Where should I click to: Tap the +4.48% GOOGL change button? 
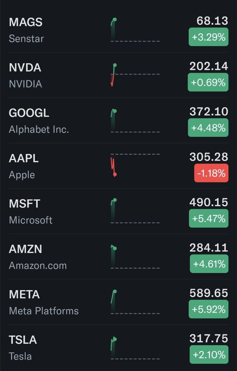[x=209, y=128]
